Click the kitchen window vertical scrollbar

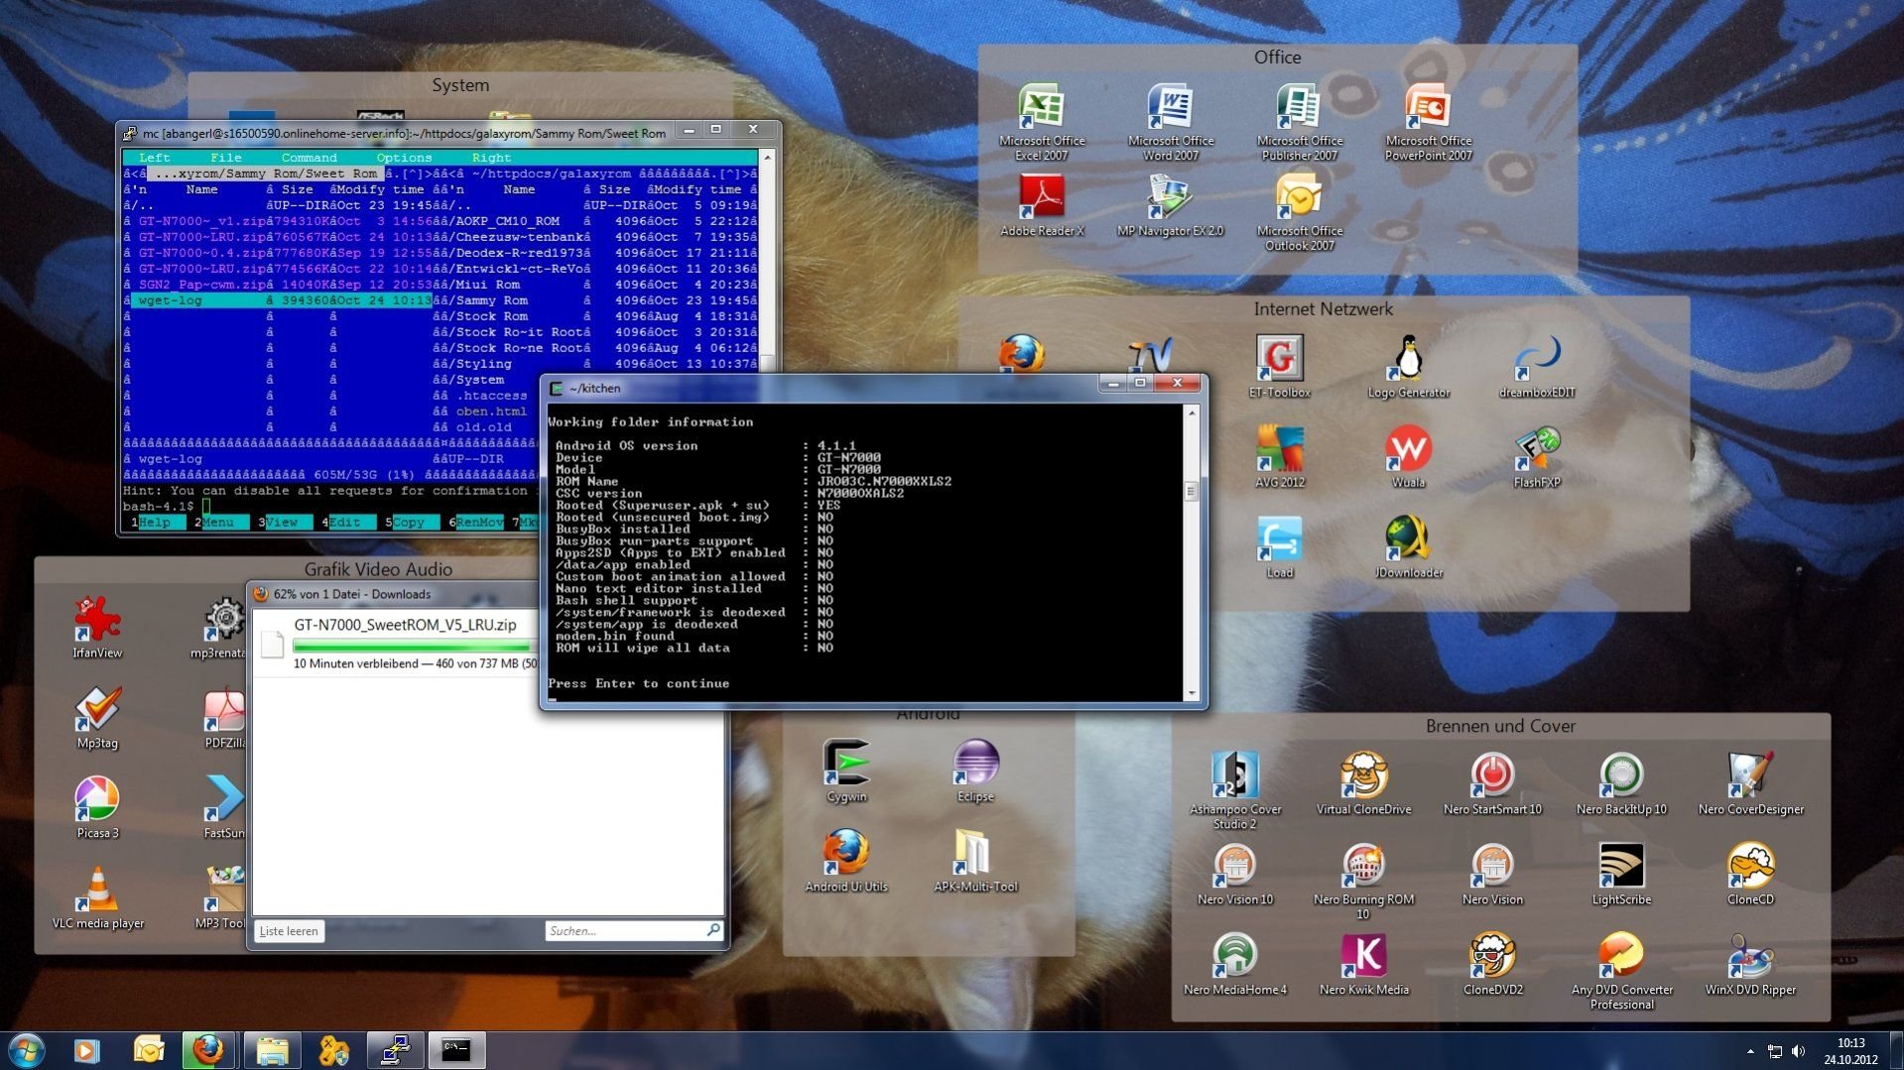click(x=1192, y=552)
